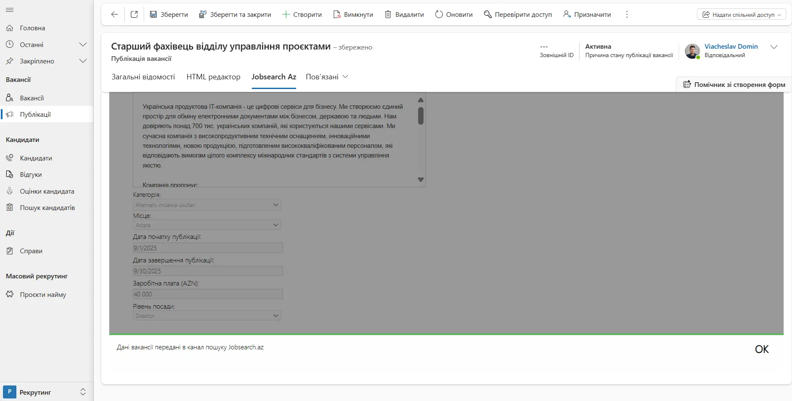Switch to the Загальні відомості tab
Viewport: 792px width, 401px height.
pos(143,77)
